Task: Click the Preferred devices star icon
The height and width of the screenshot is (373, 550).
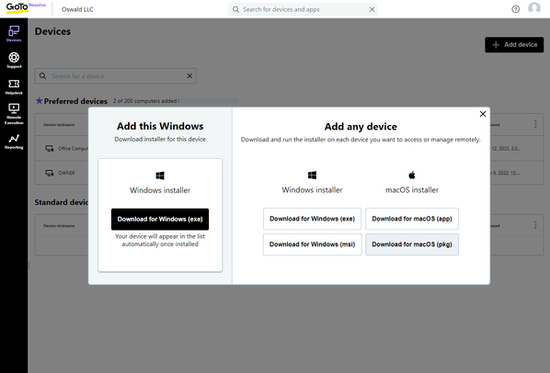Action: click(39, 101)
